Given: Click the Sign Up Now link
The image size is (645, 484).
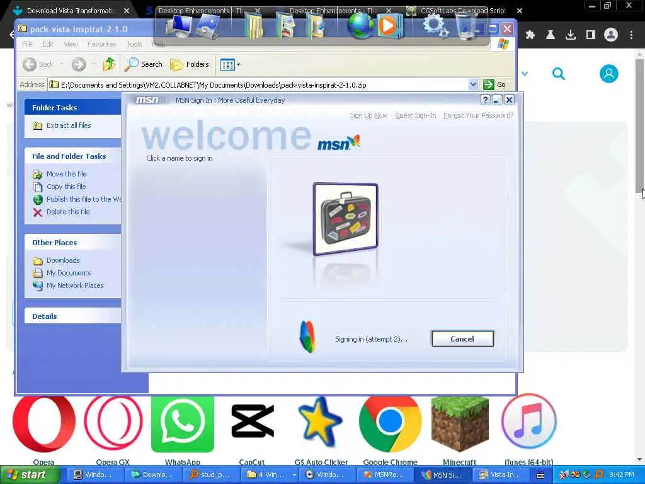Looking at the screenshot, I should tap(368, 116).
